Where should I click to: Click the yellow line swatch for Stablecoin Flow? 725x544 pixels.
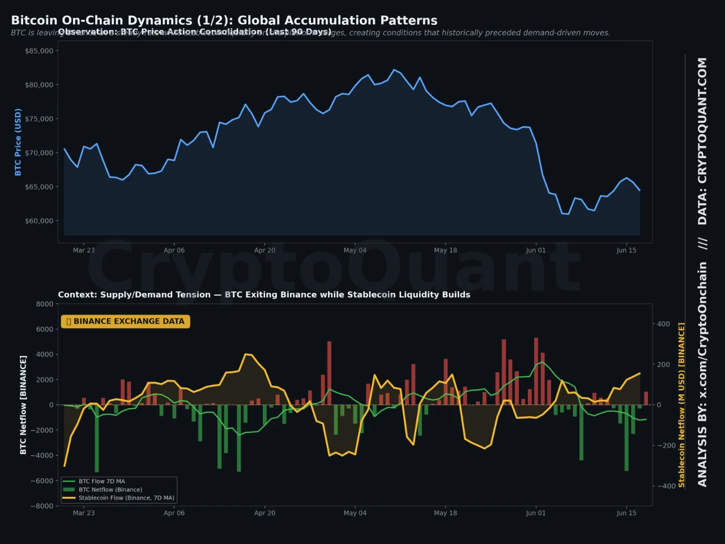pyautogui.click(x=69, y=498)
